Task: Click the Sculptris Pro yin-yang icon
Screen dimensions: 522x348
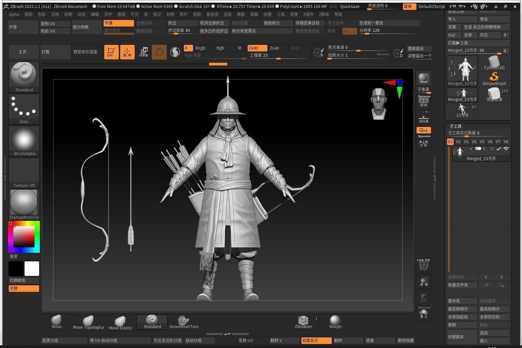Action: coord(175,52)
